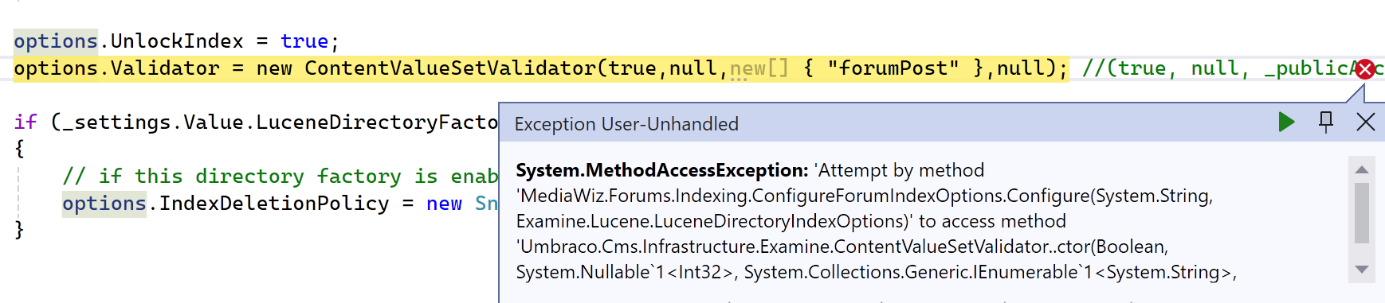The height and width of the screenshot is (303, 1385).
Task: Click the true keyword after UnlockIndex
Action: [304, 41]
